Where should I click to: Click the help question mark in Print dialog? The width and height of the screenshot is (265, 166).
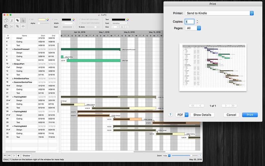[170, 115]
